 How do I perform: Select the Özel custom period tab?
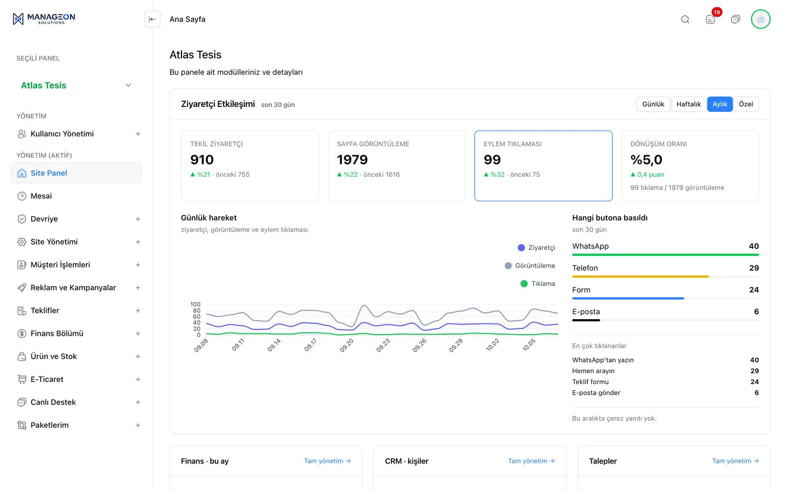pos(746,104)
